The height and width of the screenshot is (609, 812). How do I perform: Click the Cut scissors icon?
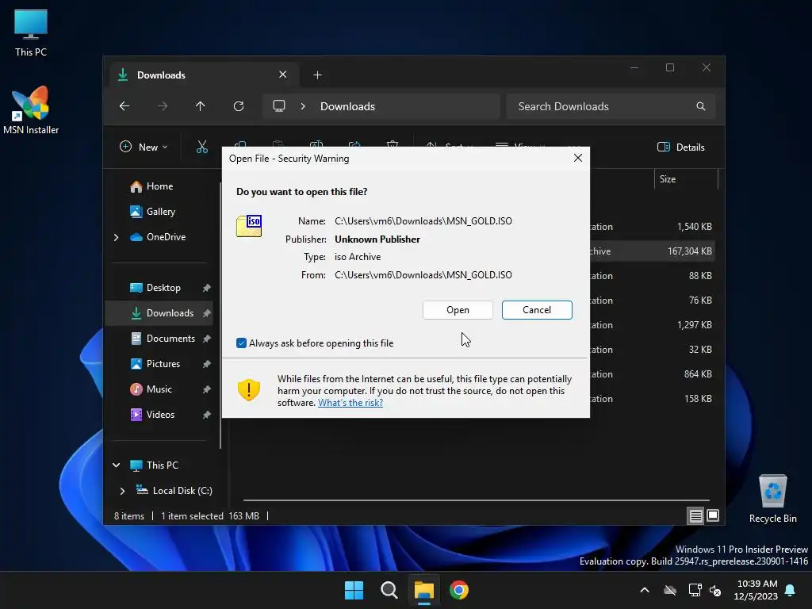click(x=202, y=147)
